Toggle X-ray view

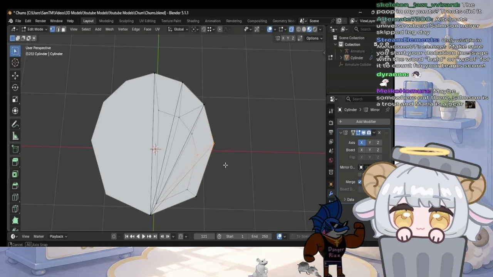[x=291, y=29]
